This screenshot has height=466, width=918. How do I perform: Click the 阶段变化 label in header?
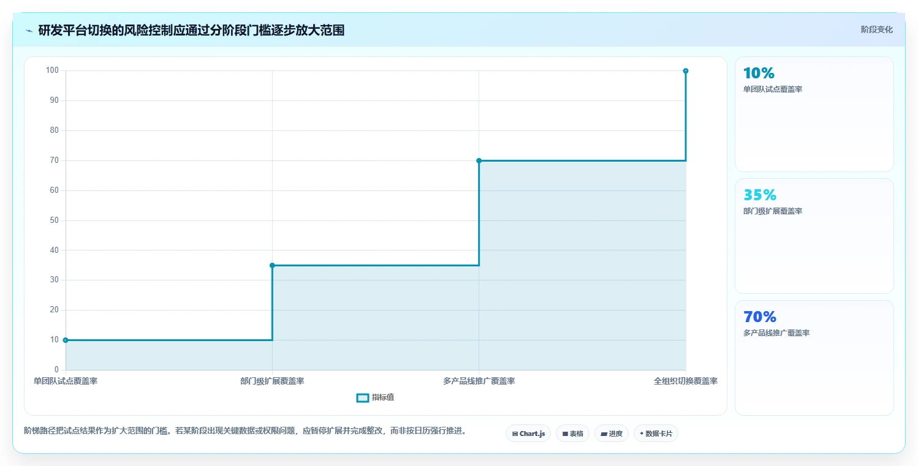coord(877,29)
